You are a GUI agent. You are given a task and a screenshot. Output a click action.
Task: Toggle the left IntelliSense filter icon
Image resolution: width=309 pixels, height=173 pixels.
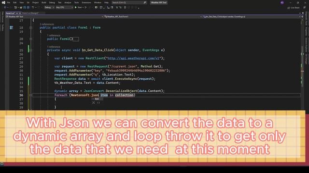[x=93, y=102]
